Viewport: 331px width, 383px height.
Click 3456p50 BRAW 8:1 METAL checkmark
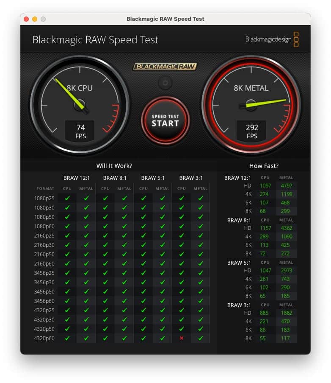(x=124, y=291)
